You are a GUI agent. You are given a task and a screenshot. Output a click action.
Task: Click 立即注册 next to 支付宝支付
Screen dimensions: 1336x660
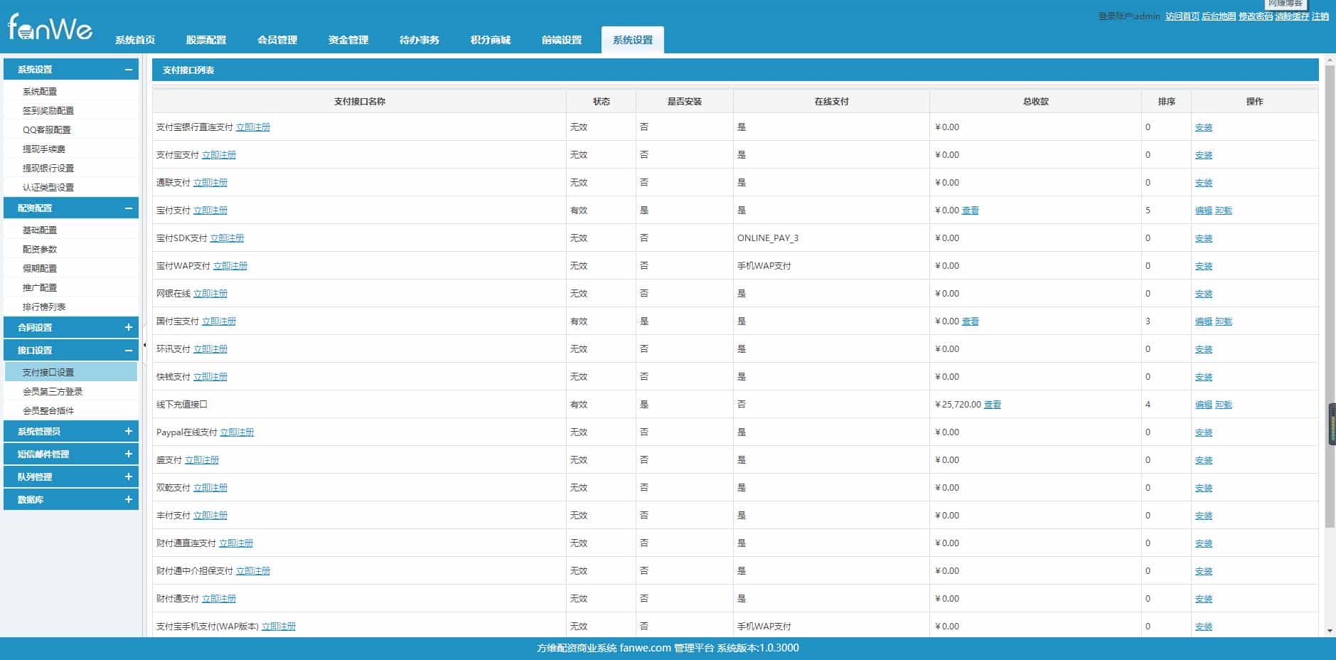coord(219,155)
